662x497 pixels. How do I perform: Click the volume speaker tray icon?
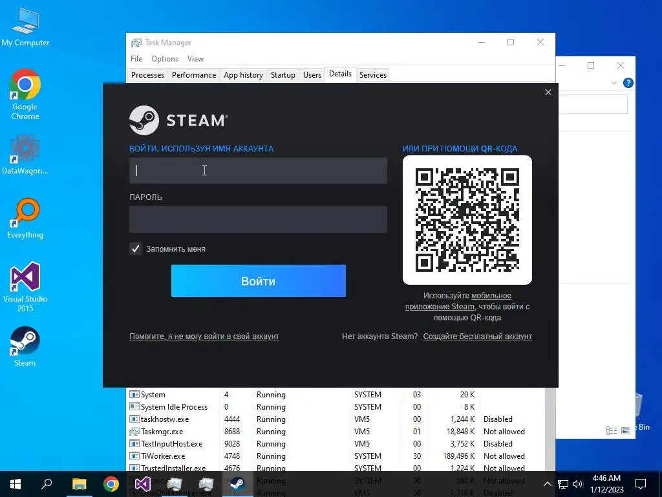coord(578,484)
